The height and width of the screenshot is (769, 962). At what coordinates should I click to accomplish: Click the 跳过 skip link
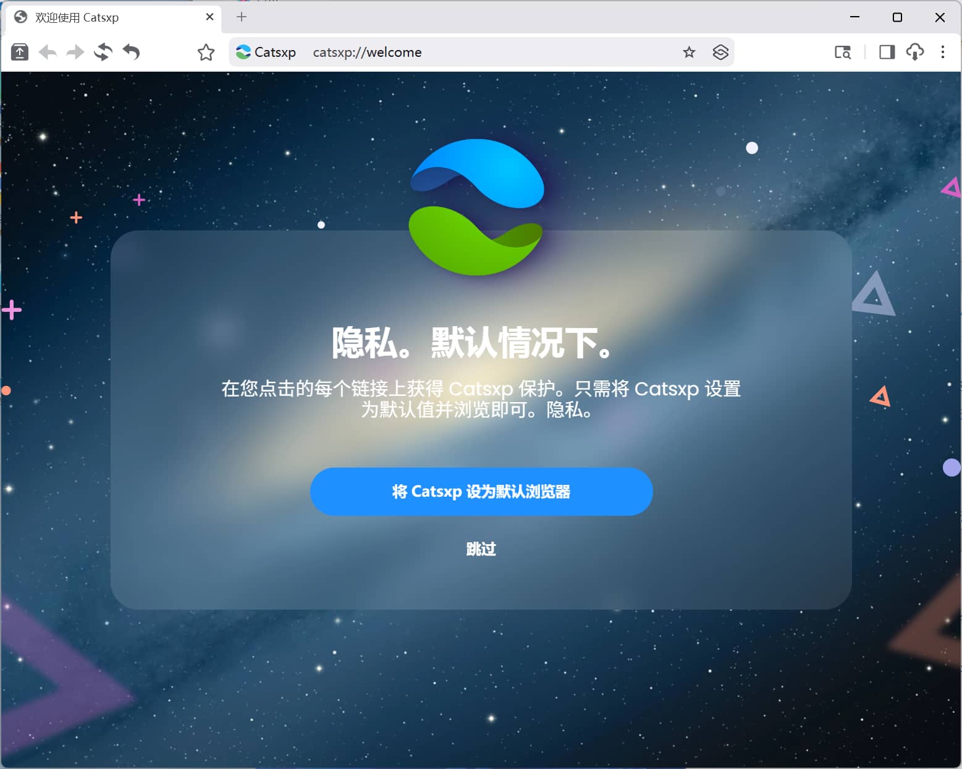(x=481, y=548)
